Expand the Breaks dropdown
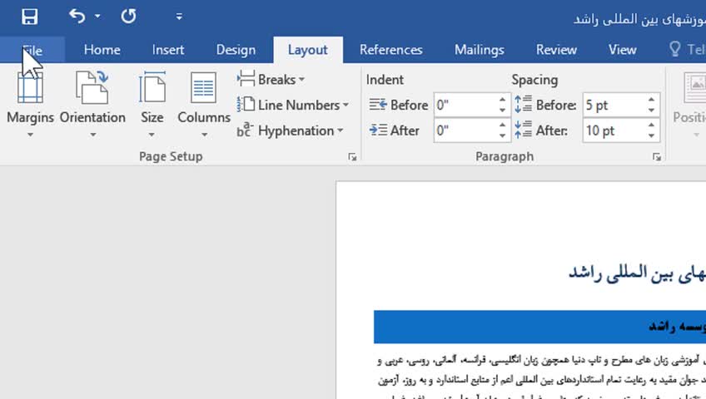The image size is (706, 399). tap(271, 80)
